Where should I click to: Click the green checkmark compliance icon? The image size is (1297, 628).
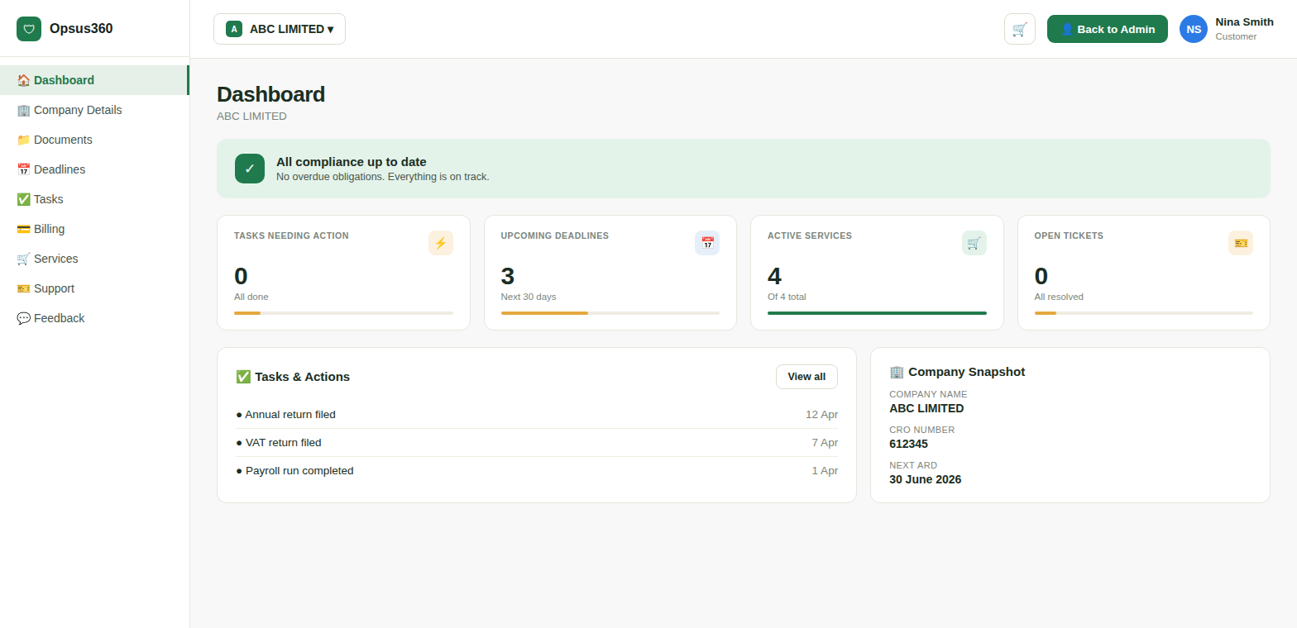pos(250,169)
